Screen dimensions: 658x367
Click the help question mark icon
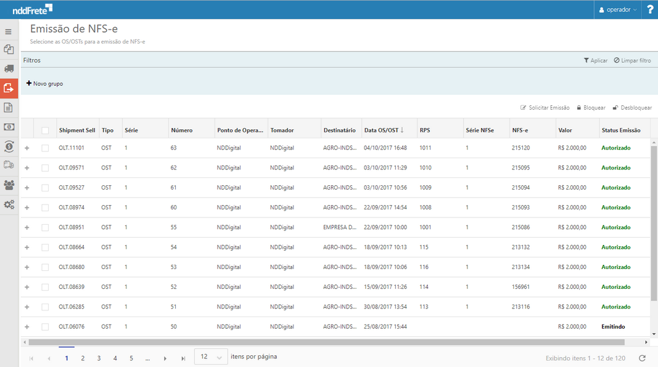pos(650,10)
